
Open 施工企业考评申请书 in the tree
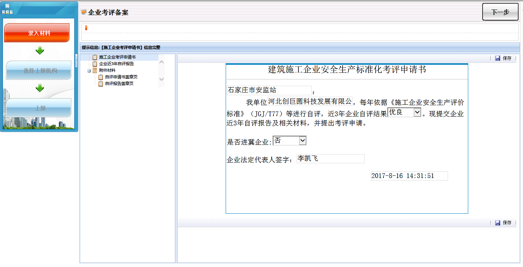point(117,57)
